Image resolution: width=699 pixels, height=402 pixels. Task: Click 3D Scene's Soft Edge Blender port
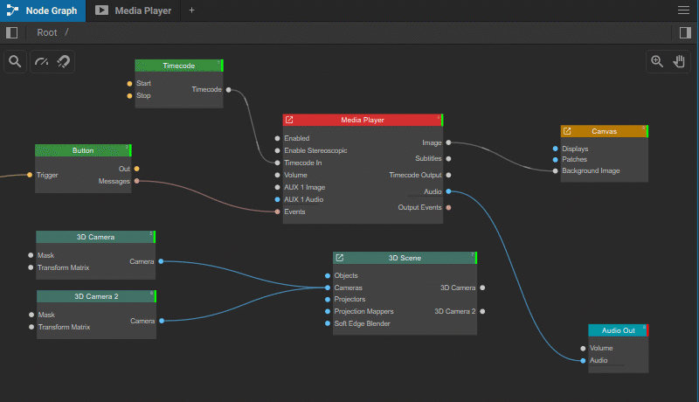pyautogui.click(x=328, y=323)
